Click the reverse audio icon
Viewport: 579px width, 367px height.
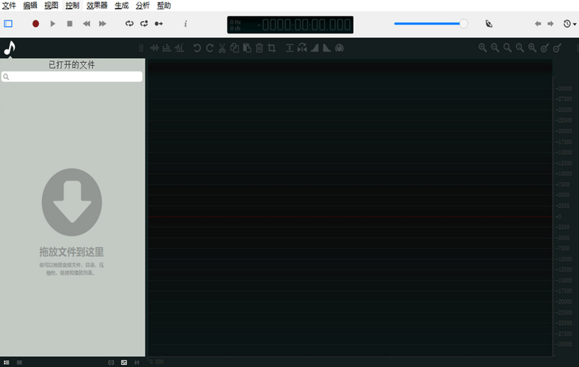click(302, 48)
